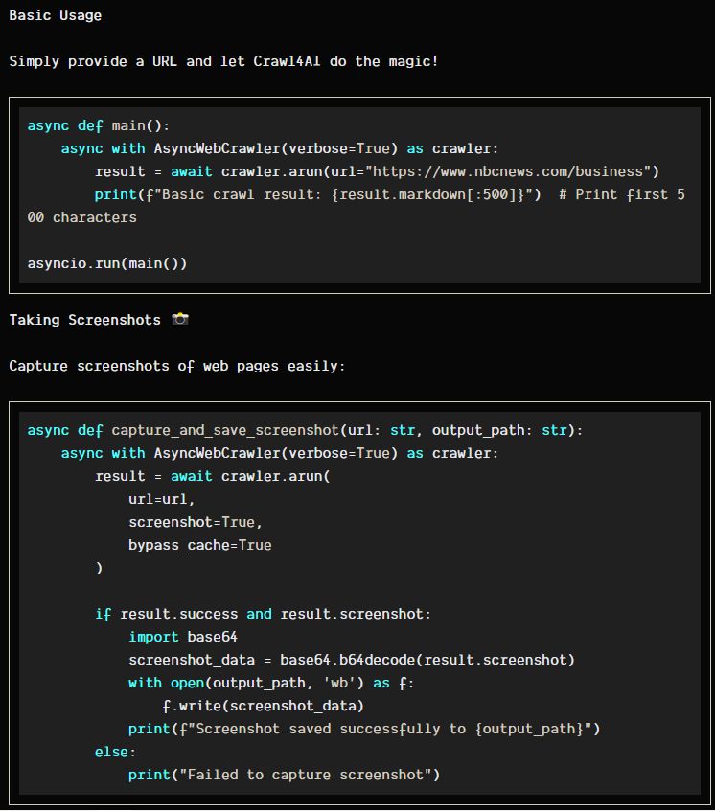Click the 'if result.success' condition line

point(263,614)
